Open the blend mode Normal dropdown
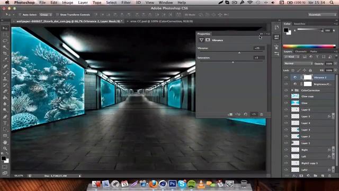 [298, 64]
